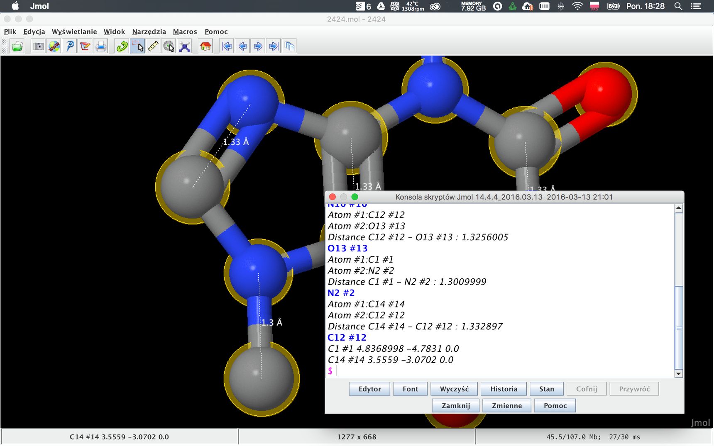Viewport: 714px width, 446px height.
Task: Click the blue magnifier icon
Action: pyautogui.click(x=70, y=46)
